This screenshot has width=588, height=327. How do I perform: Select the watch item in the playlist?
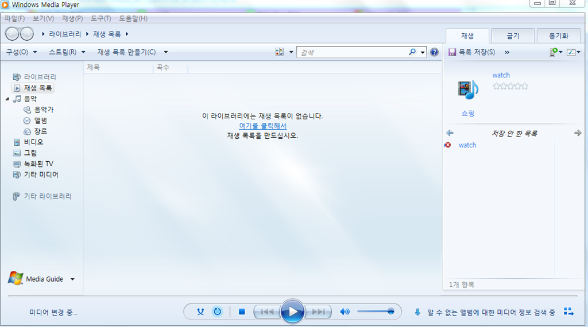[467, 145]
